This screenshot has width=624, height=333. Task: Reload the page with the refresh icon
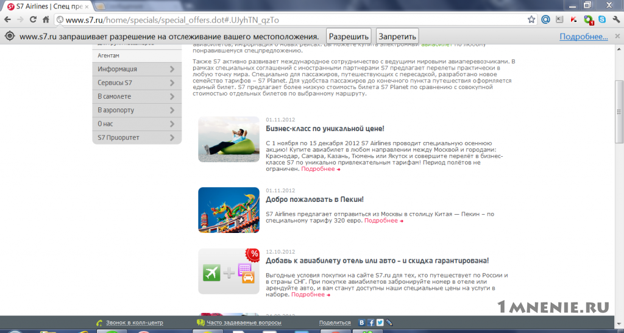click(x=34, y=20)
